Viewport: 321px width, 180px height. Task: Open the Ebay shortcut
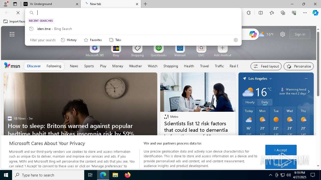tap(116, 51)
